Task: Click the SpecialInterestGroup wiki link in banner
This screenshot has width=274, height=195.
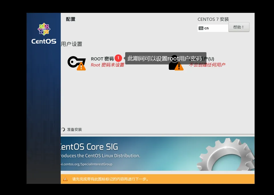Action: [86, 164]
